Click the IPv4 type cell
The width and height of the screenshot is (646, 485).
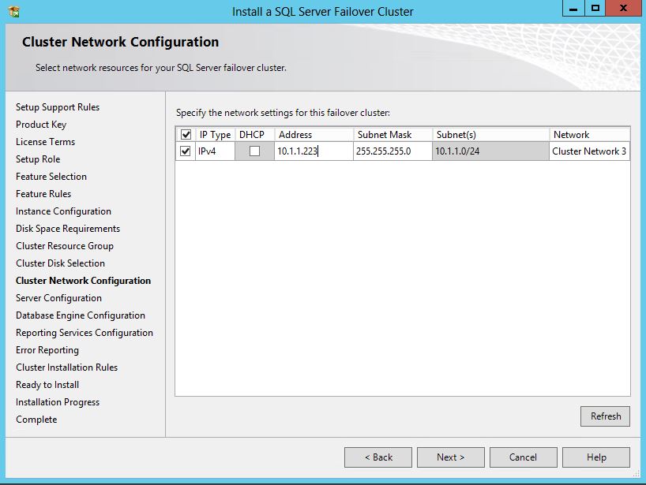point(215,151)
